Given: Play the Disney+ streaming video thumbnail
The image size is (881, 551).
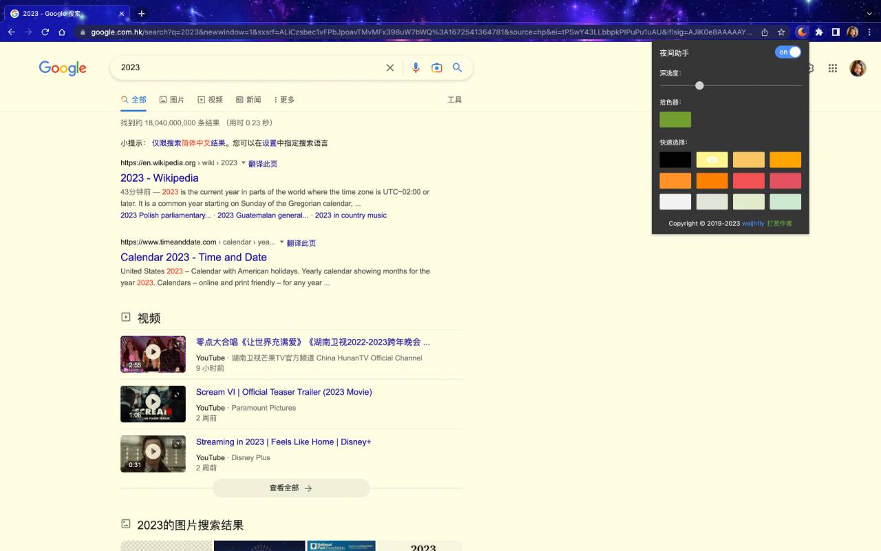Looking at the screenshot, I should (x=153, y=453).
